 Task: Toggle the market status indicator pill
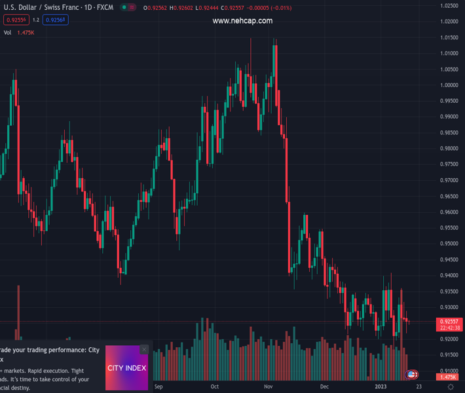pyautogui.click(x=128, y=8)
